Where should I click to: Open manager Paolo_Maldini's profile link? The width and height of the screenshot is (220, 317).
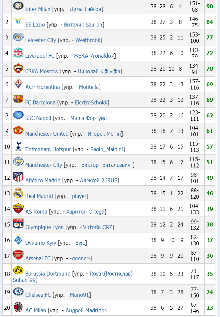tap(107, 150)
